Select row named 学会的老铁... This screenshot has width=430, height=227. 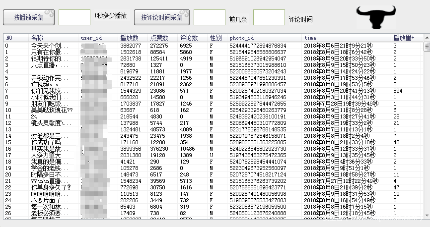(x=214, y=168)
